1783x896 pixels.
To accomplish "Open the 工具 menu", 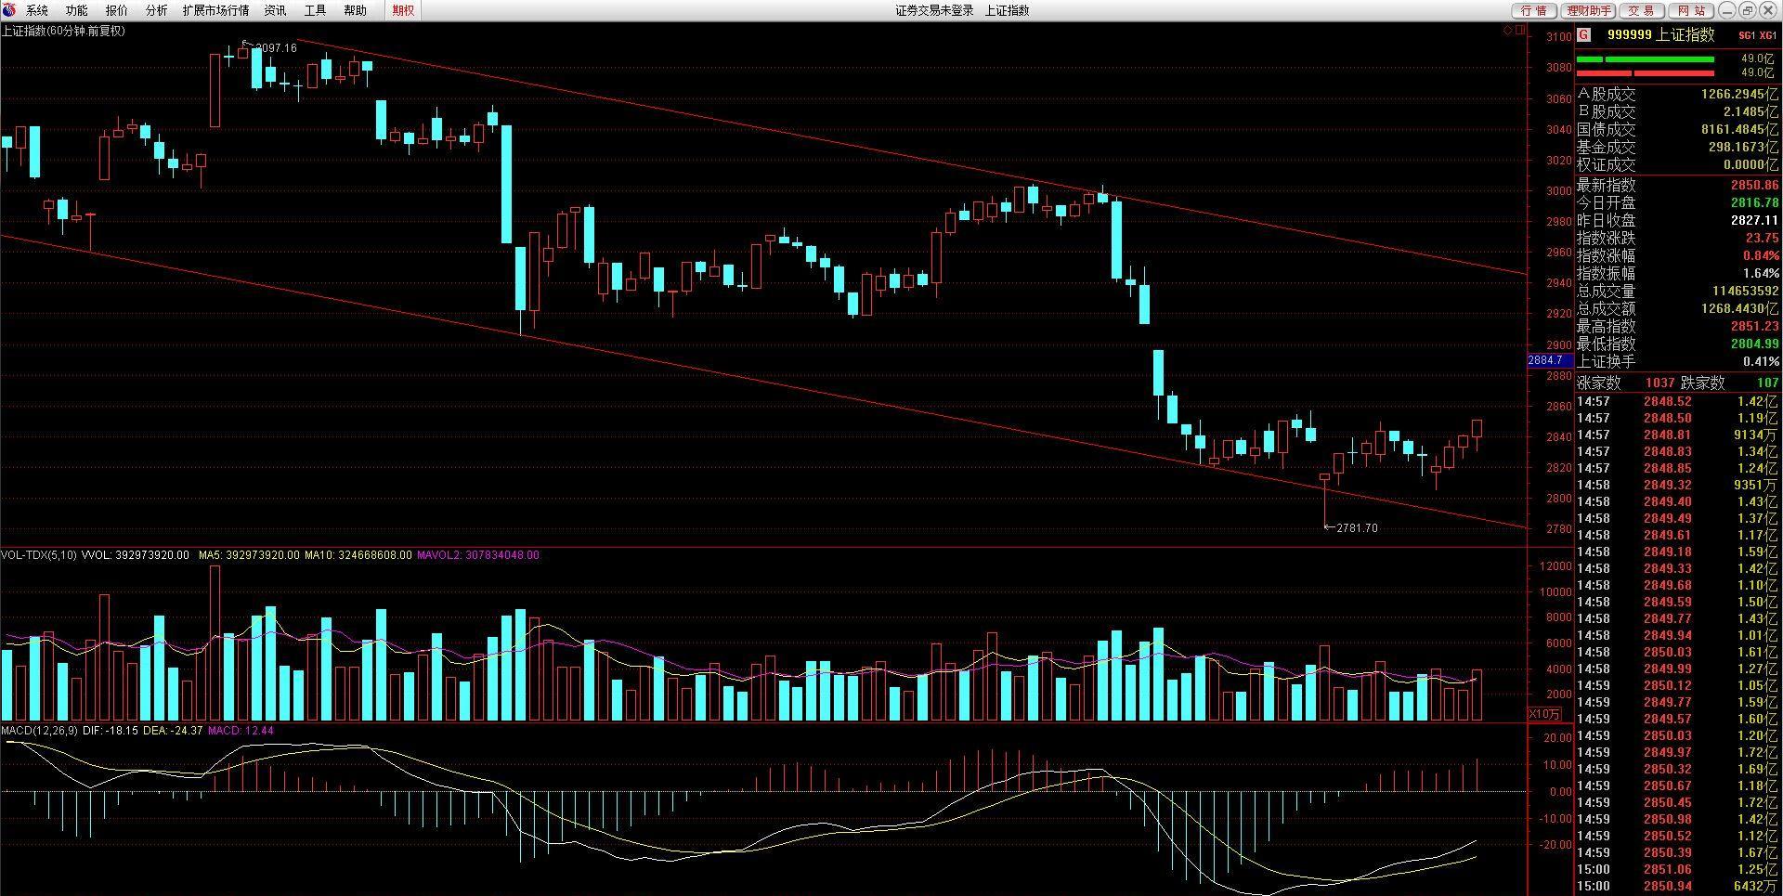I will (315, 10).
